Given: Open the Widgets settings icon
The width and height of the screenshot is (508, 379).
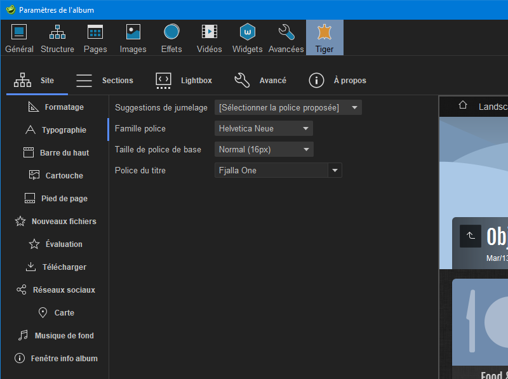Looking at the screenshot, I should (x=248, y=32).
